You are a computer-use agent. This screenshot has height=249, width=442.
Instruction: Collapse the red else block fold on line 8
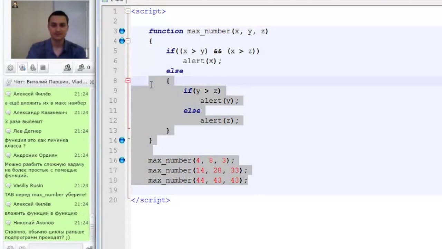point(128,81)
